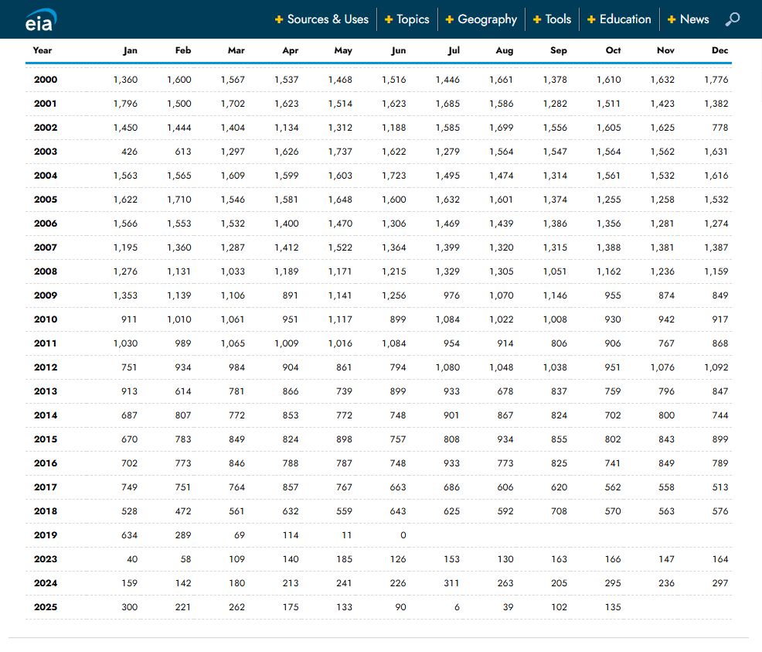762x652 pixels.
Task: Click the Tools navigation link
Action: (x=558, y=19)
